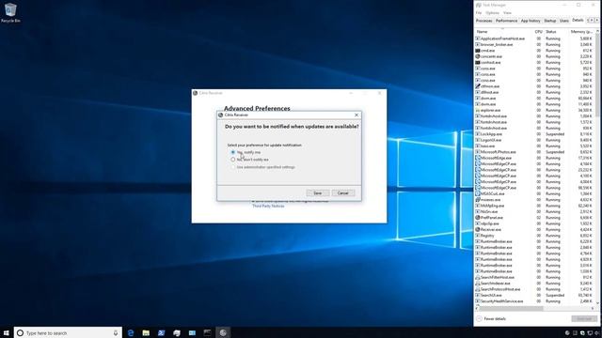
Task: Click the Save button in the update dialog
Action: point(318,192)
